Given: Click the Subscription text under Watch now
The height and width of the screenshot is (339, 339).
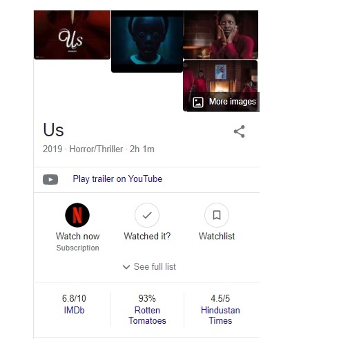Looking at the screenshot, I should 78,248.
